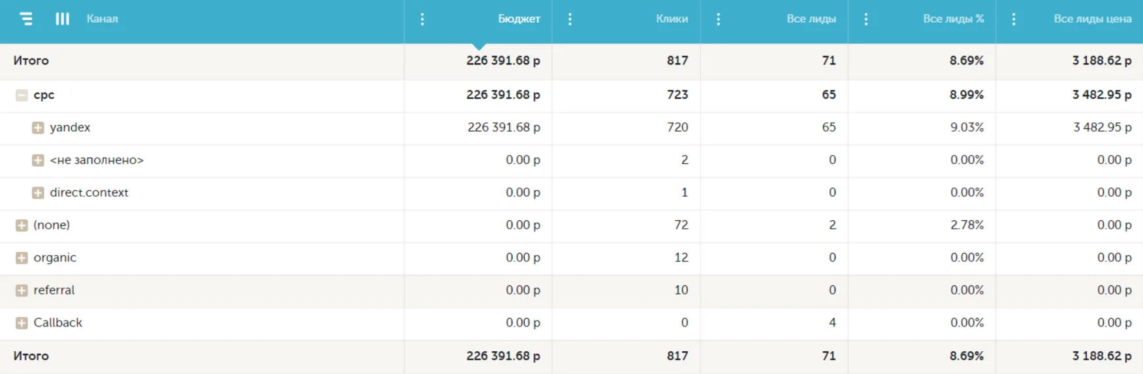Expand the referral channel row
Image resolution: width=1143 pixels, height=374 pixels.
22,291
